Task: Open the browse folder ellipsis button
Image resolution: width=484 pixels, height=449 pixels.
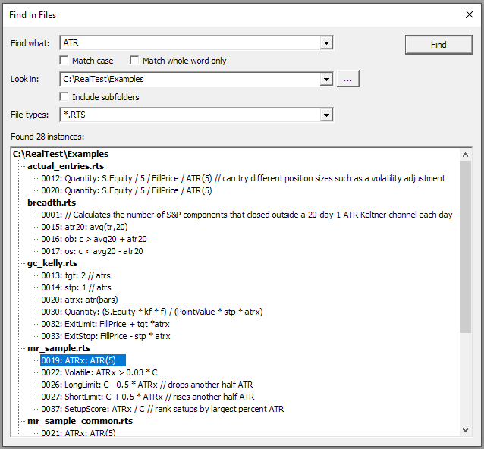Action: pyautogui.click(x=347, y=79)
